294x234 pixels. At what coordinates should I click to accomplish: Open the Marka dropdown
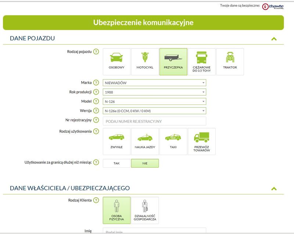coord(154,83)
